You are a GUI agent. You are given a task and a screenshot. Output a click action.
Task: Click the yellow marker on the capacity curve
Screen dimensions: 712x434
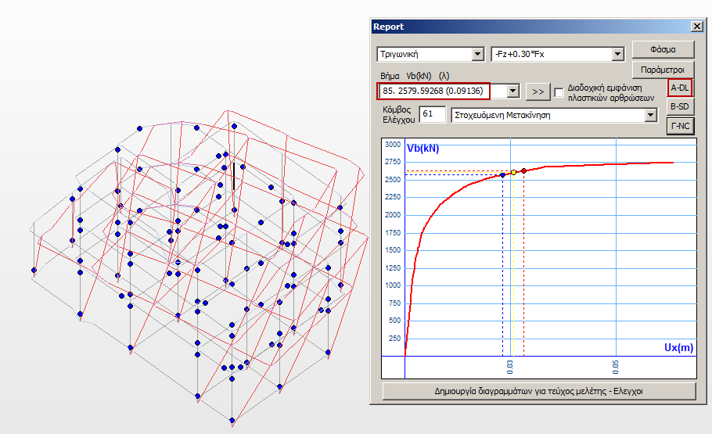513,173
